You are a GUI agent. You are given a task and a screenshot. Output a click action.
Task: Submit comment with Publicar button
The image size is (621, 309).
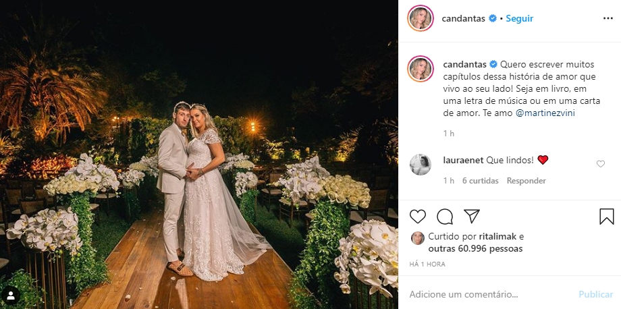595,295
